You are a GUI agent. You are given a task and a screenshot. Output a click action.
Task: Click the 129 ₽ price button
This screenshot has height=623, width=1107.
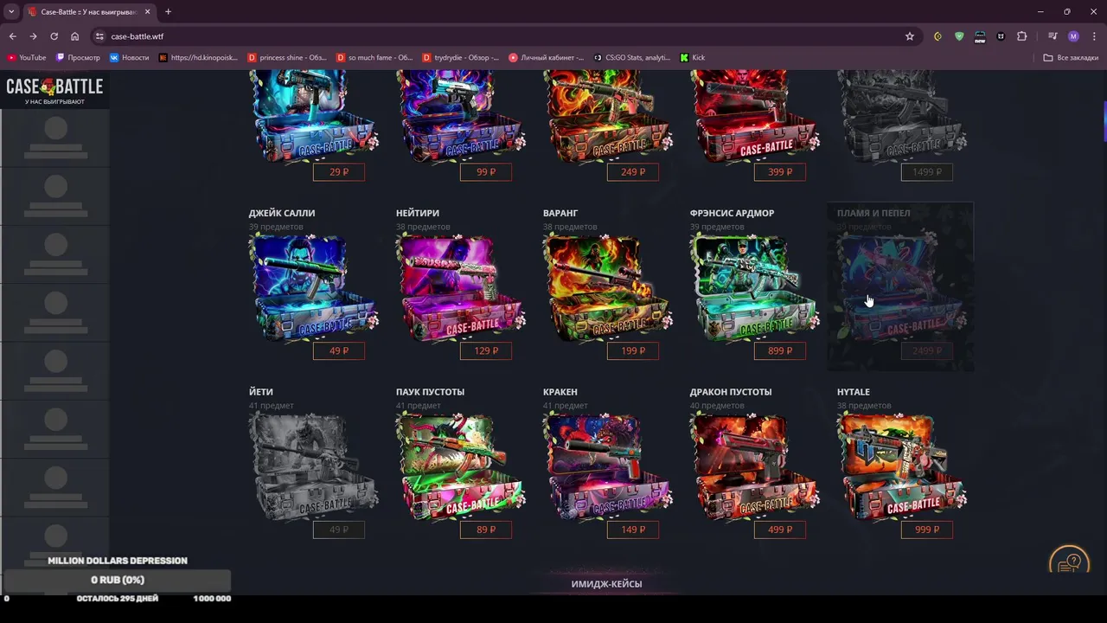pyautogui.click(x=486, y=351)
